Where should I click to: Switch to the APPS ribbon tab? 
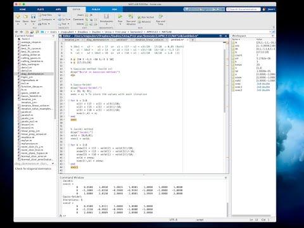(58, 9)
